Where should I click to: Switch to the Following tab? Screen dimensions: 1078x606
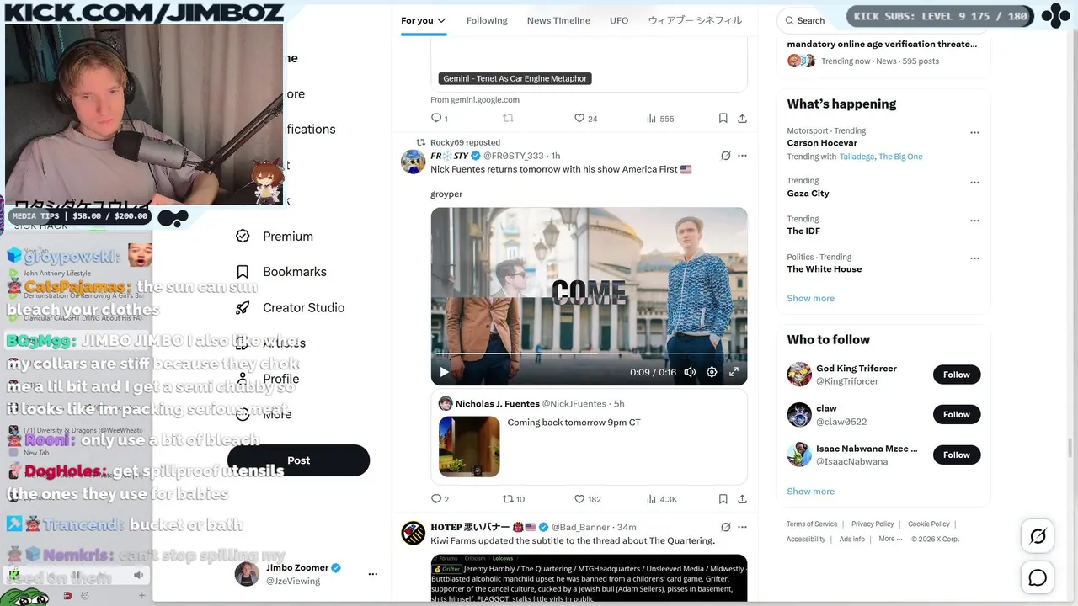[487, 20]
